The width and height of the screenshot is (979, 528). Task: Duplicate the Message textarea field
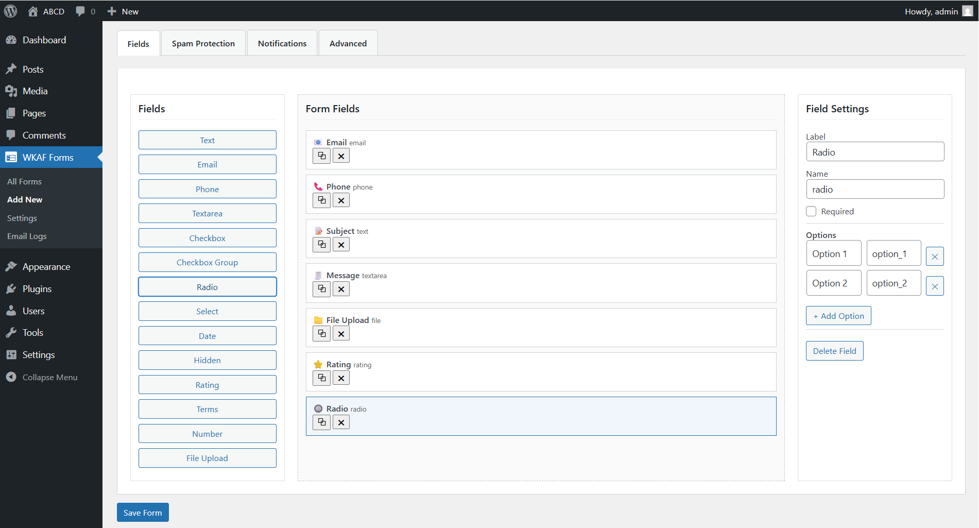click(322, 289)
